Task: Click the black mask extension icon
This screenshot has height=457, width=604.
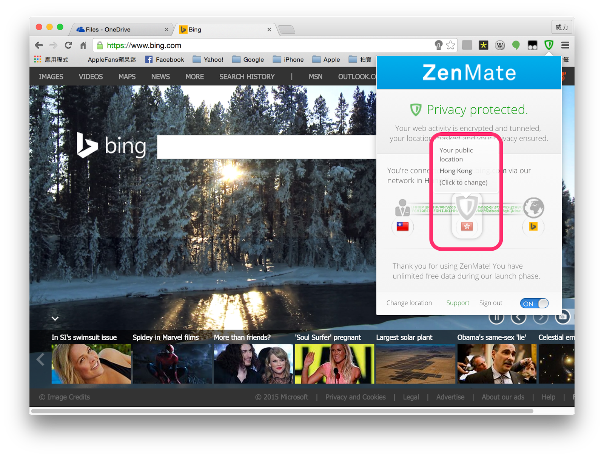Action: [x=532, y=45]
